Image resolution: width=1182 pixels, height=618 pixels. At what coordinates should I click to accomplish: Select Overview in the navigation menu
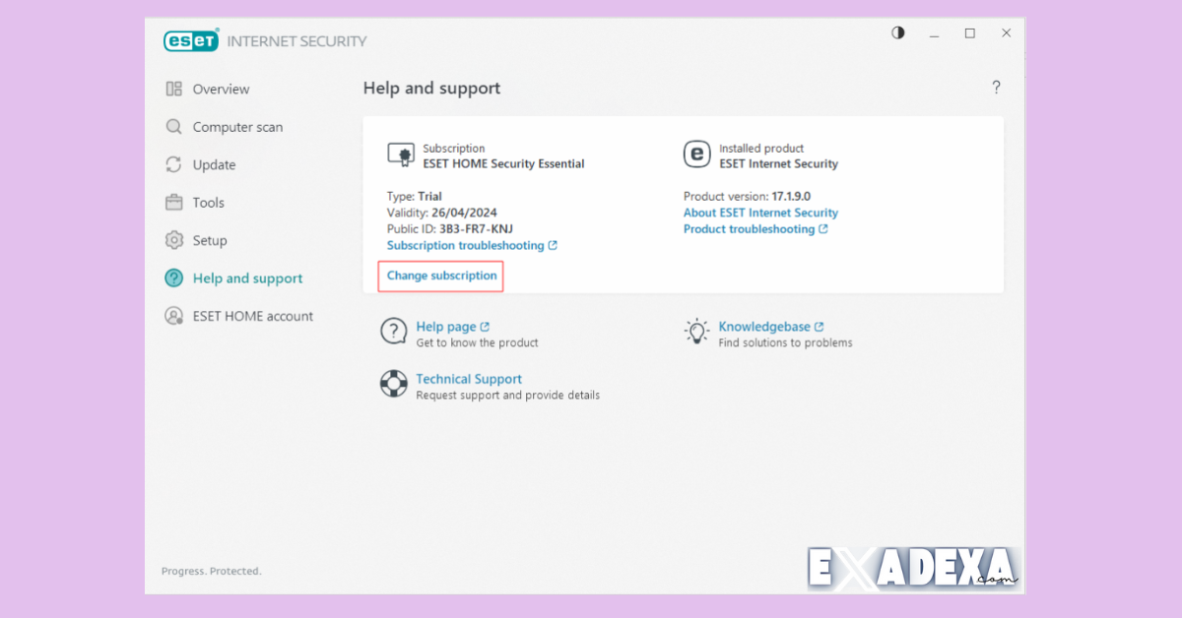pos(221,89)
